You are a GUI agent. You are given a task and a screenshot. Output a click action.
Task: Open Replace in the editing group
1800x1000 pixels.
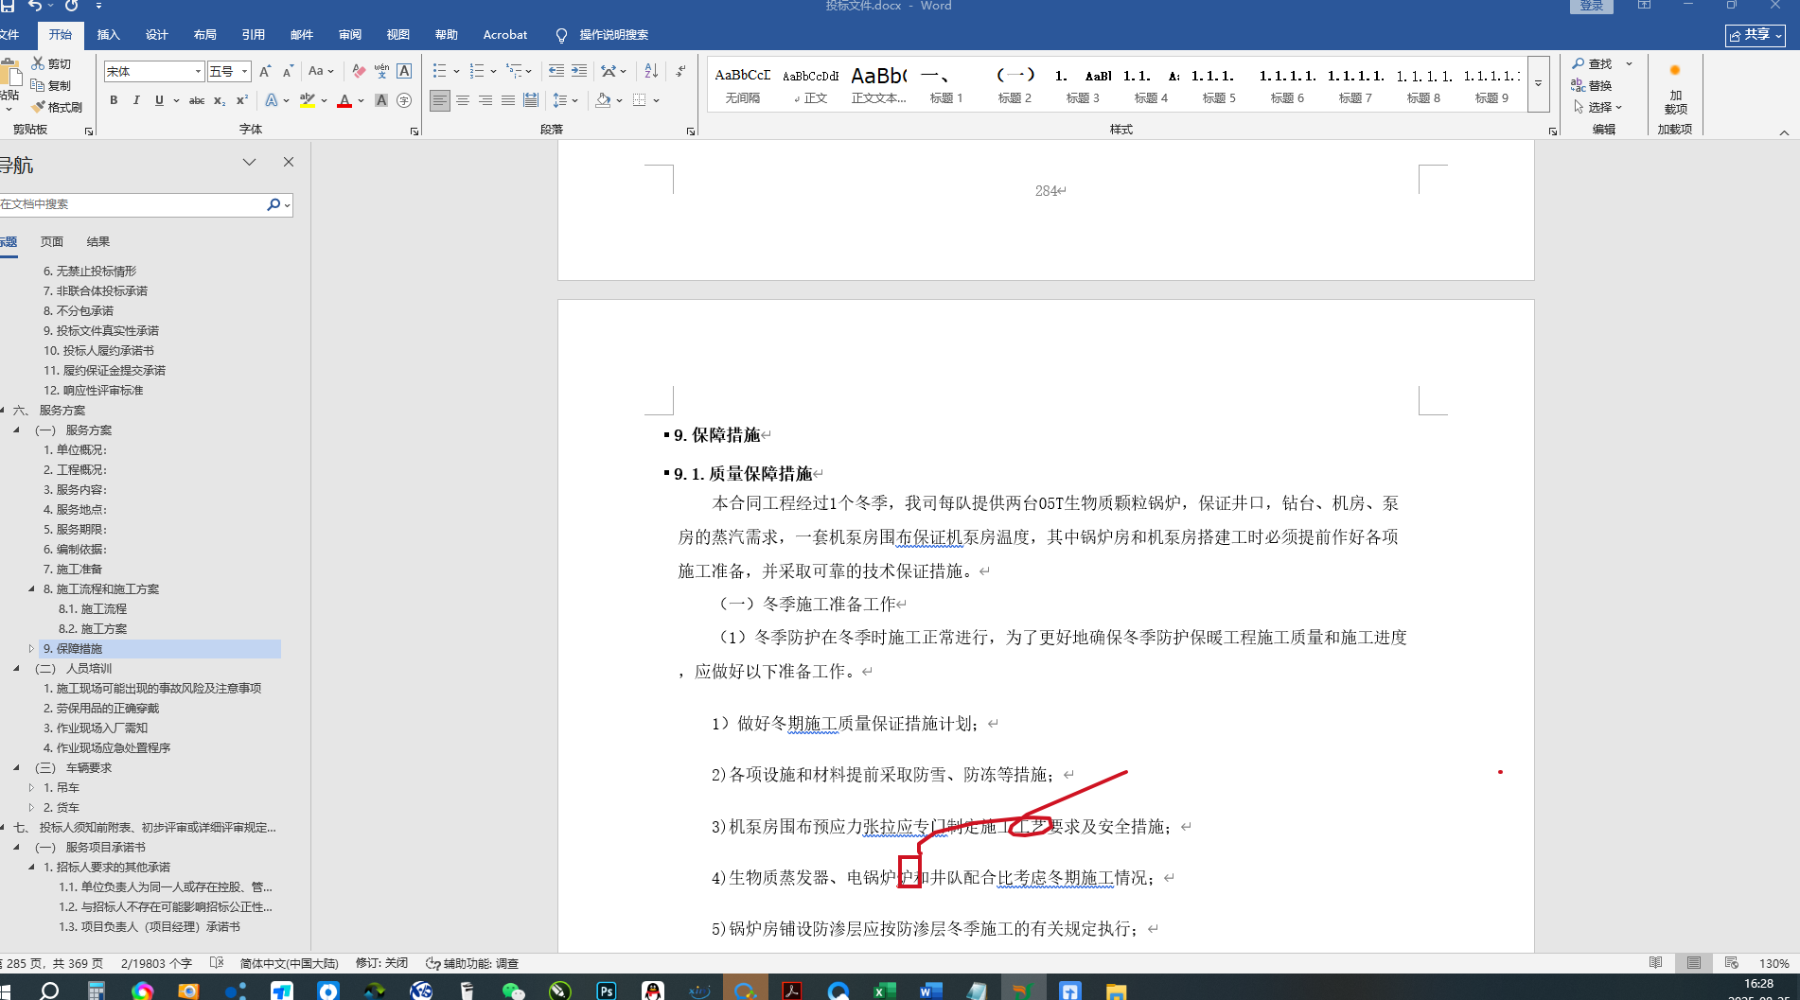tap(1593, 85)
